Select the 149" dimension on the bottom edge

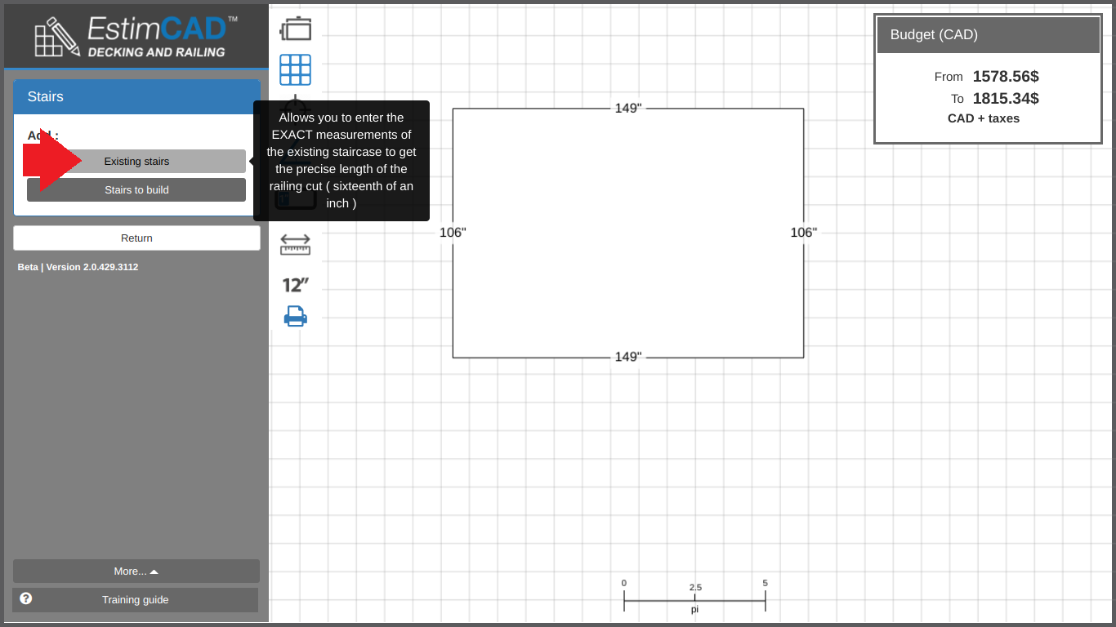coord(628,358)
